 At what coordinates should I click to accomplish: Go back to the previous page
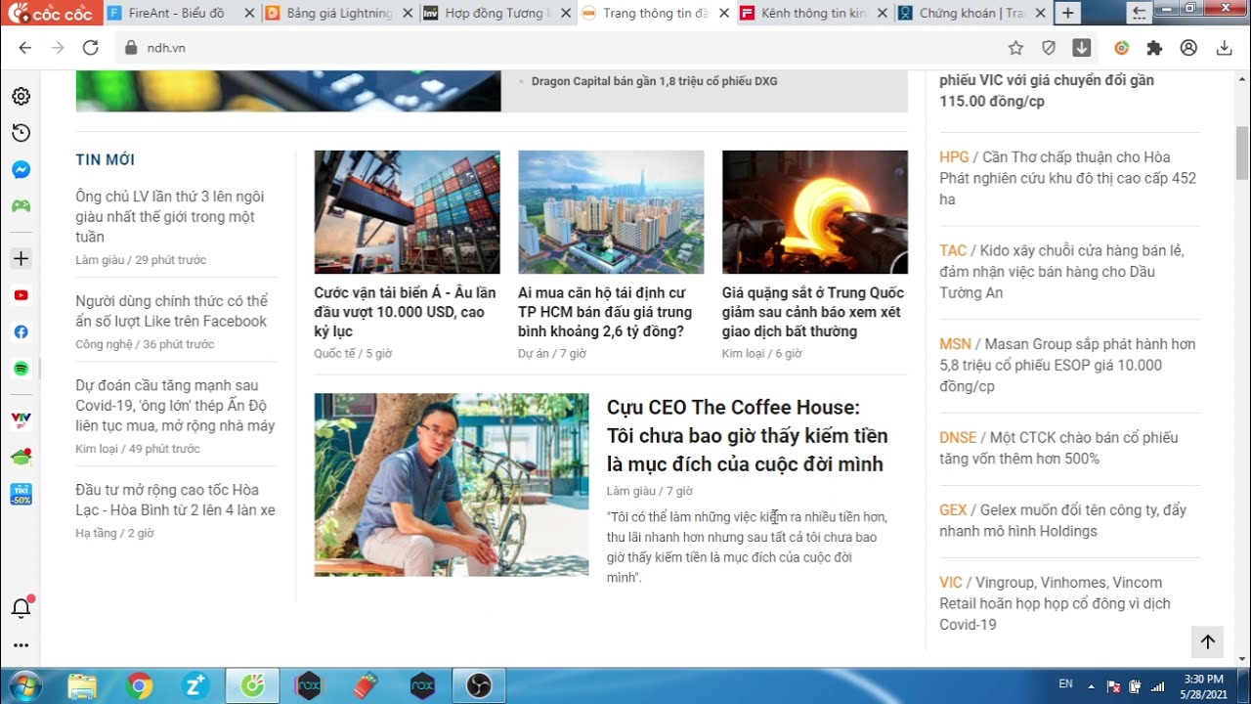pos(25,47)
